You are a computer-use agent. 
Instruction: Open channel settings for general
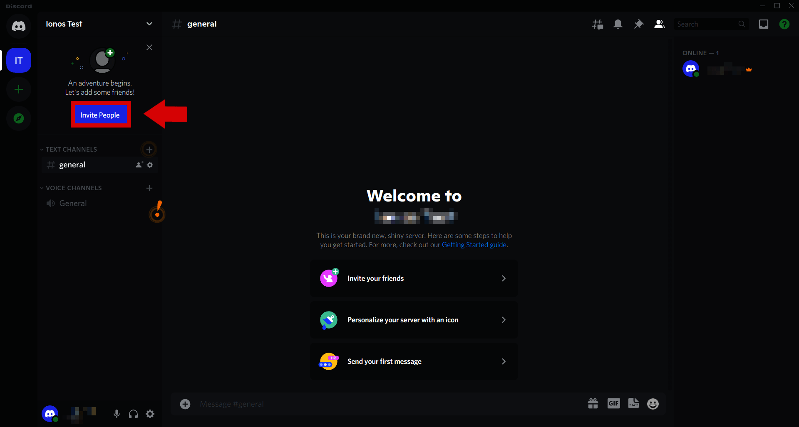pyautogui.click(x=150, y=164)
